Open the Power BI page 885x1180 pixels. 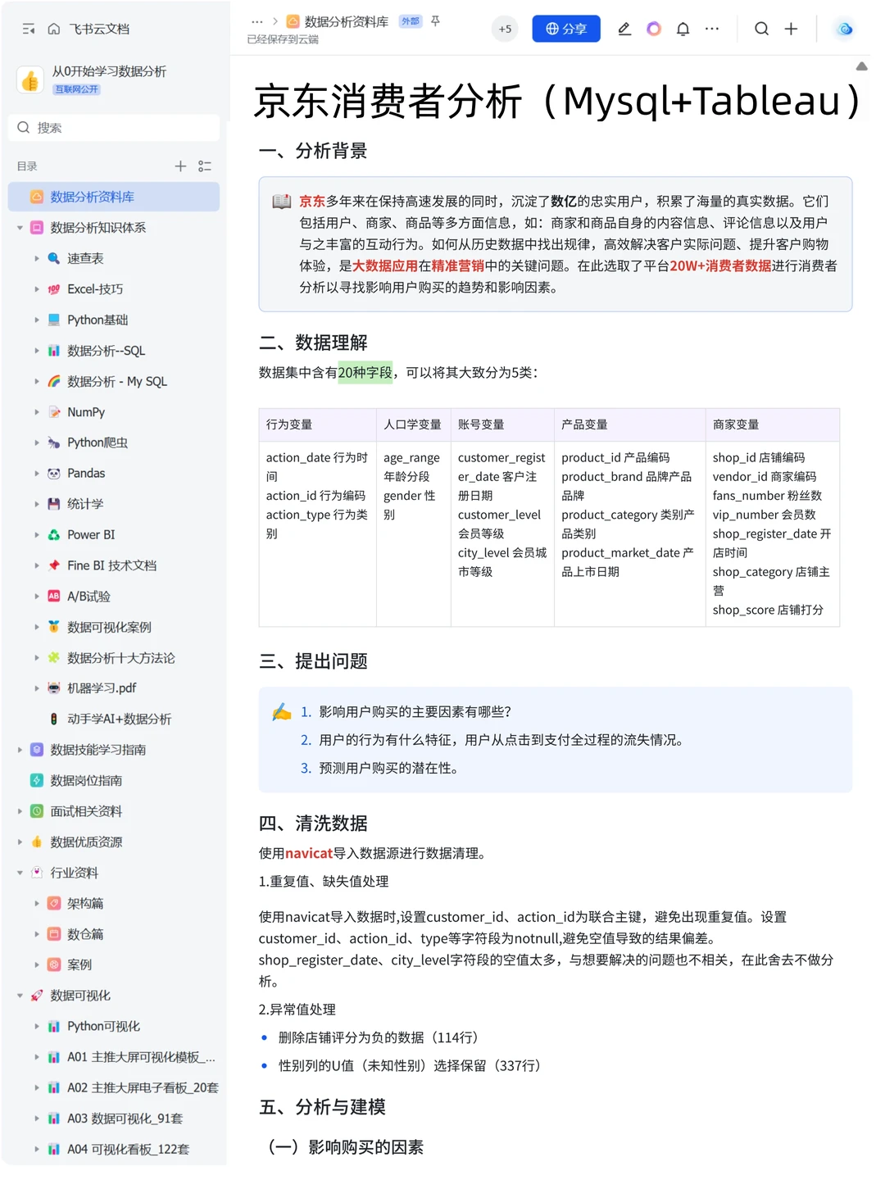point(91,535)
